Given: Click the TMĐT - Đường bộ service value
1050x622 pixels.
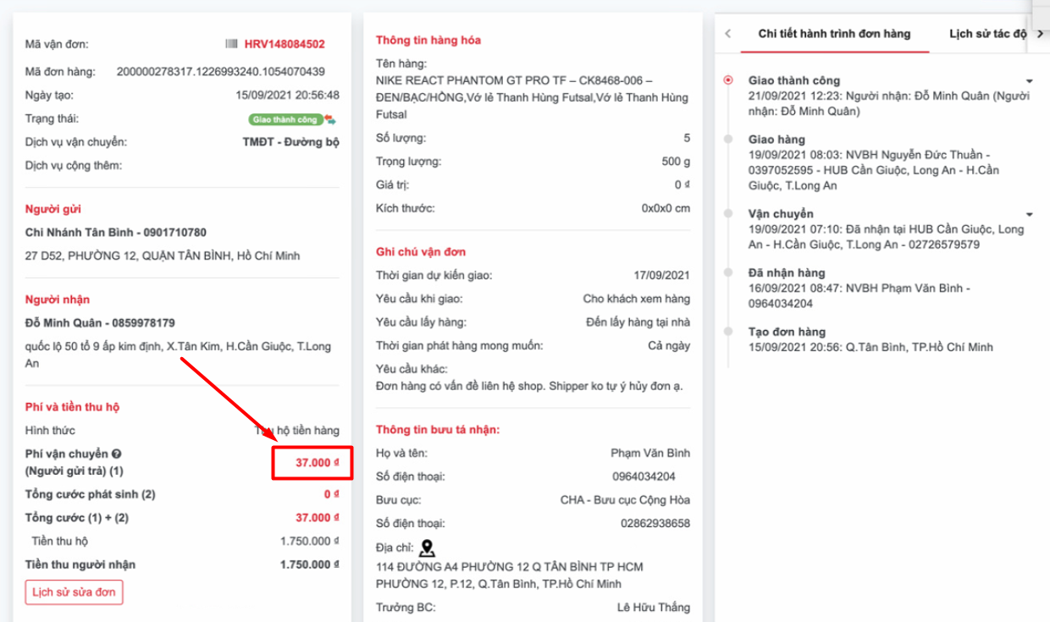Looking at the screenshot, I should [291, 142].
